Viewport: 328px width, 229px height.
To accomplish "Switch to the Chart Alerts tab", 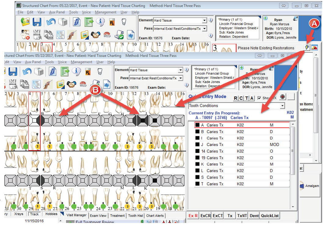I will 155,216.
